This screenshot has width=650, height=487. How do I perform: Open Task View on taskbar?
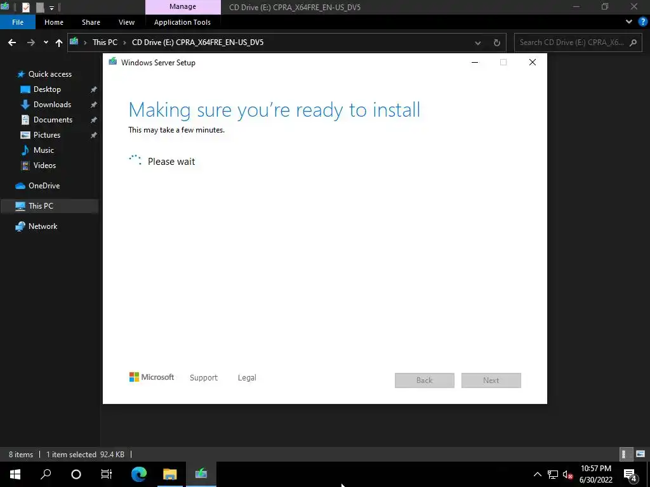coord(107,474)
